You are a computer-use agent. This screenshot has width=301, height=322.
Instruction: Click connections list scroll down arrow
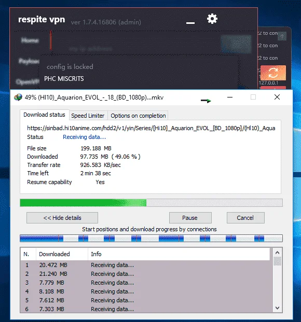click(277, 308)
